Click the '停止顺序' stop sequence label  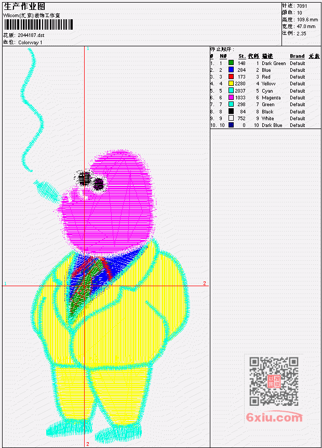(x=222, y=49)
